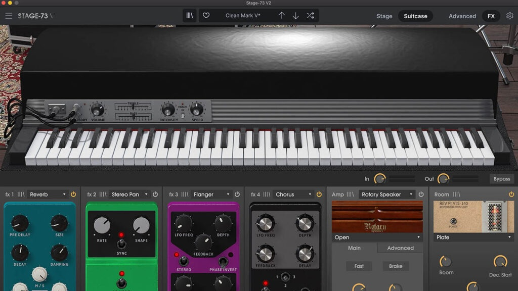Switch to the Suitcase model
Viewport: 518px width, 291px height.
[415, 16]
